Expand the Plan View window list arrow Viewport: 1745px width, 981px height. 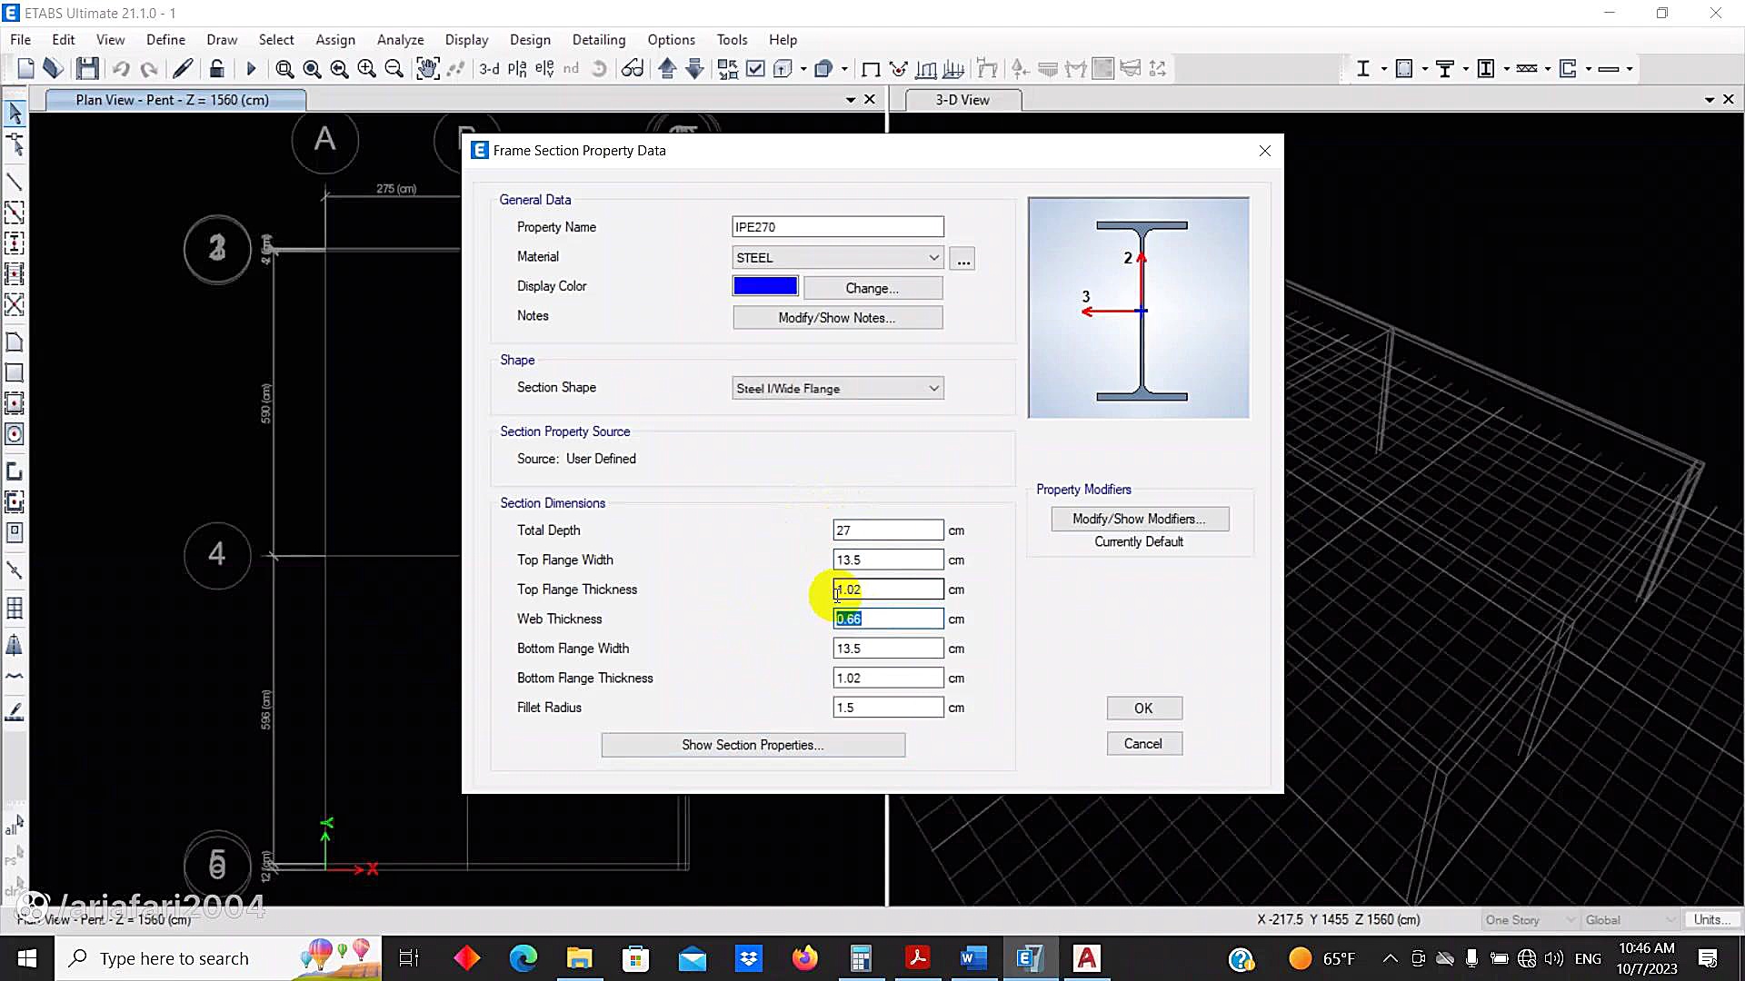851,100
